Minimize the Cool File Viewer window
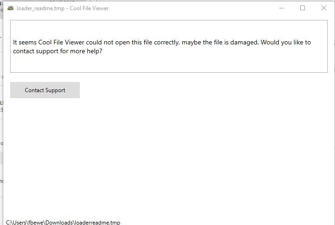335x225 pixels. (282, 8)
